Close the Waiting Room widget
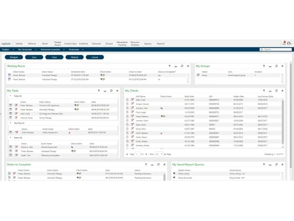Image resolution: width=294 pixels, height=221 pixels. click(188, 66)
